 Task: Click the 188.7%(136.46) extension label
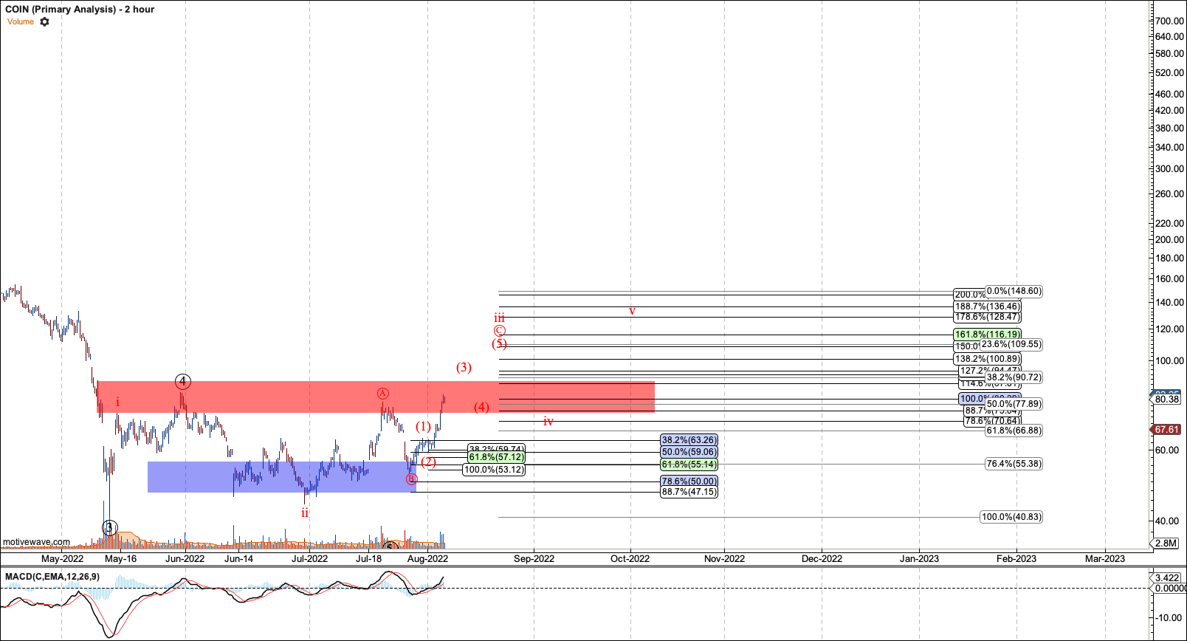pyautogui.click(x=988, y=306)
